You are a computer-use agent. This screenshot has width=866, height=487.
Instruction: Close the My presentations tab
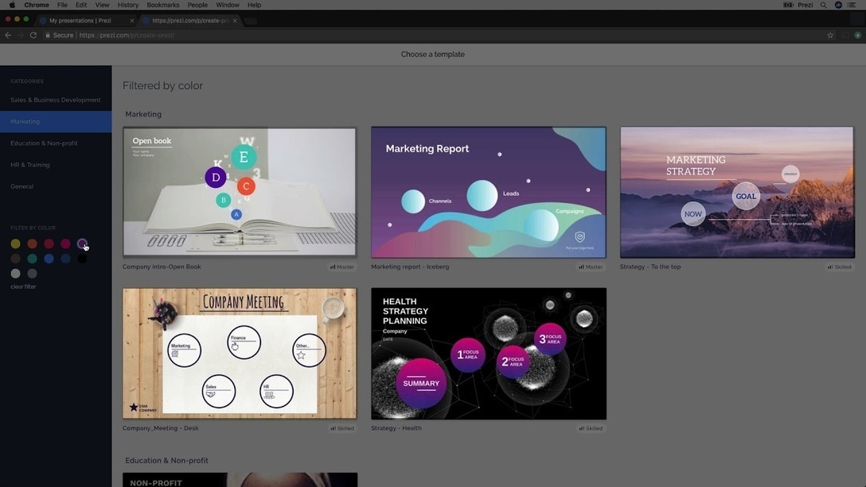[131, 21]
